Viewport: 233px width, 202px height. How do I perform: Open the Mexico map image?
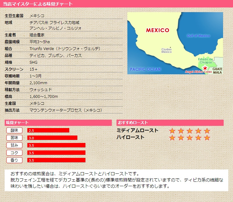(175, 43)
